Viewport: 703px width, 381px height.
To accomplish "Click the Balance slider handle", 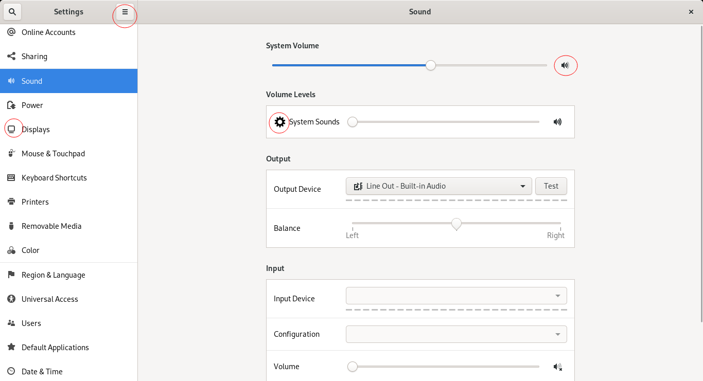I will coord(456,224).
